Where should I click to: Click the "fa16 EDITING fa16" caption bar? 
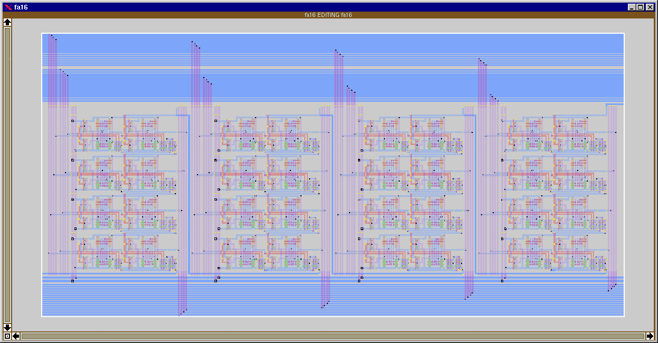(328, 15)
